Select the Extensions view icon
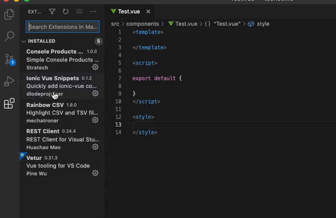The height and width of the screenshot is (218, 336). point(9,104)
